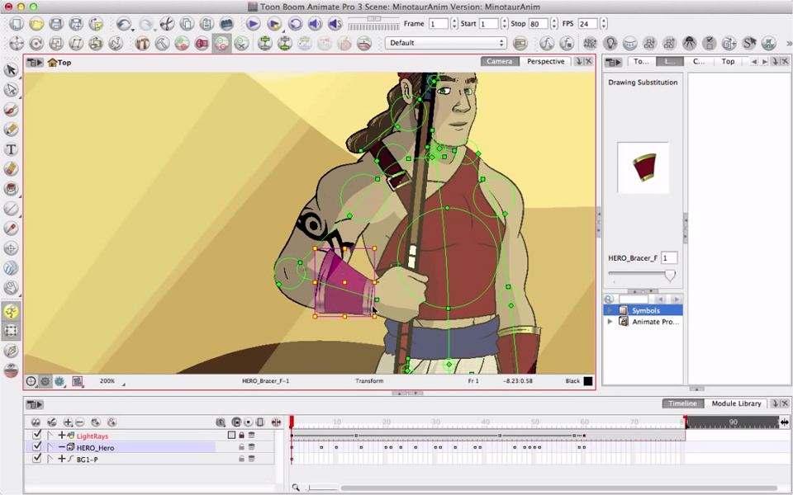Select the Pencil tool
793x495 pixels.
tap(11, 130)
